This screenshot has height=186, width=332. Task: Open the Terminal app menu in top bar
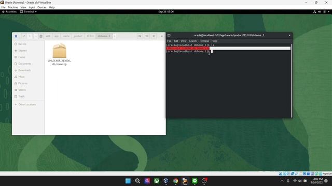29,12
